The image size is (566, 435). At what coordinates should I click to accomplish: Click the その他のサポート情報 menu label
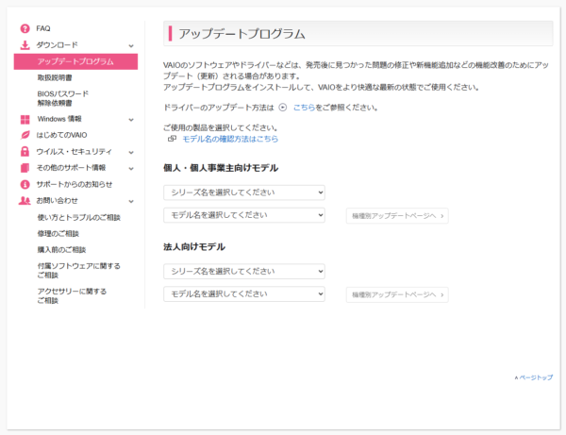(x=71, y=168)
